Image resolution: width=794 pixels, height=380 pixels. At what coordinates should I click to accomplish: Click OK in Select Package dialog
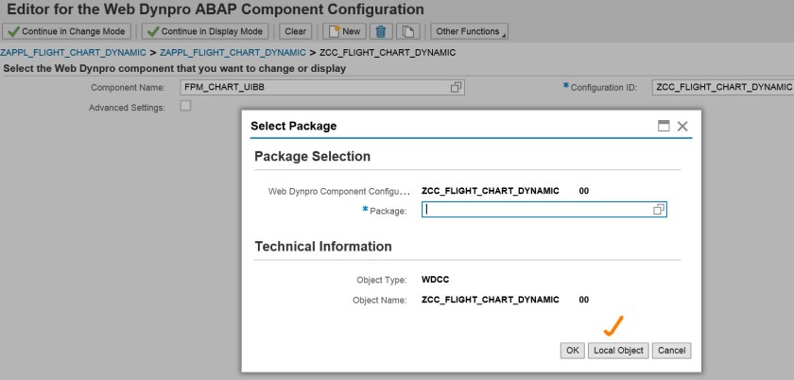[x=572, y=350]
